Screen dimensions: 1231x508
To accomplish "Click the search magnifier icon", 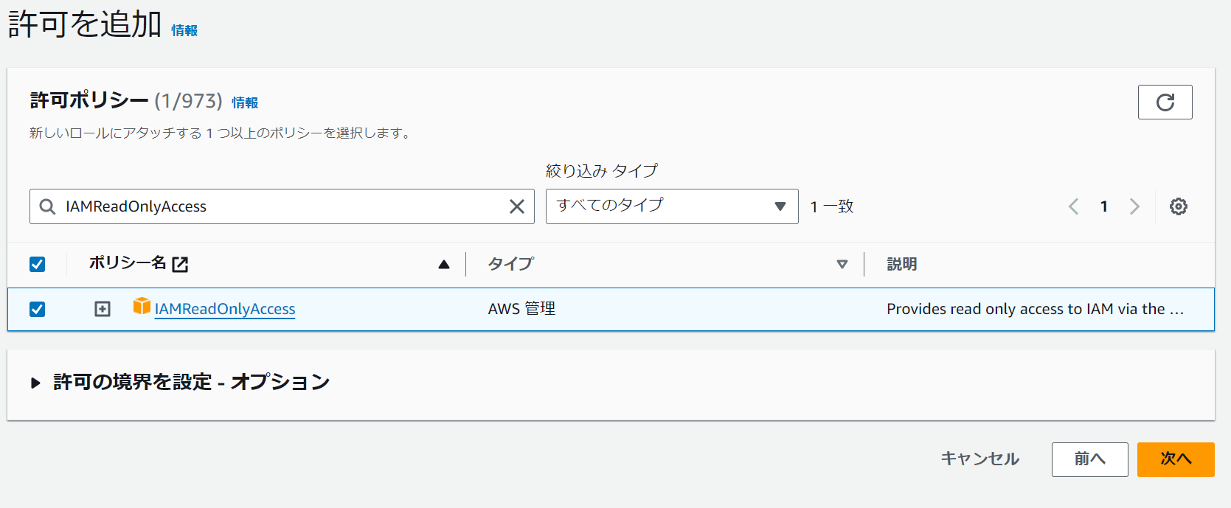I will point(47,206).
